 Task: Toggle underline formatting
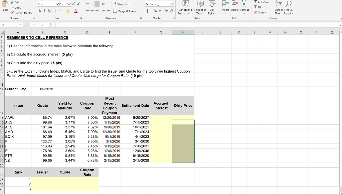tap(49, 11)
